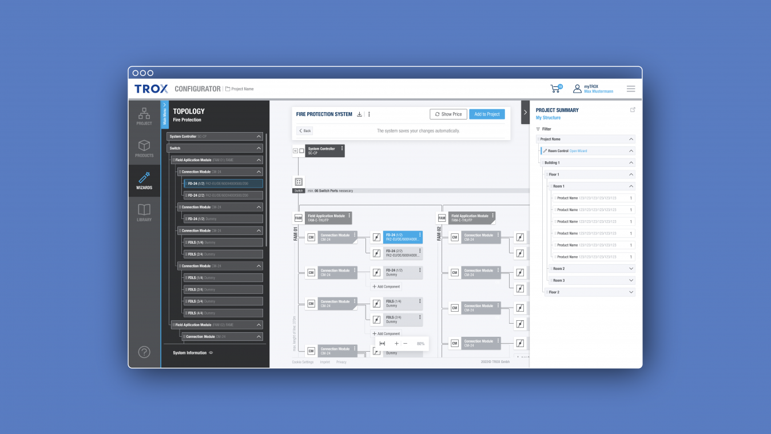Click the Open Wizard link in Room Control
771x434 pixels.
(578, 151)
